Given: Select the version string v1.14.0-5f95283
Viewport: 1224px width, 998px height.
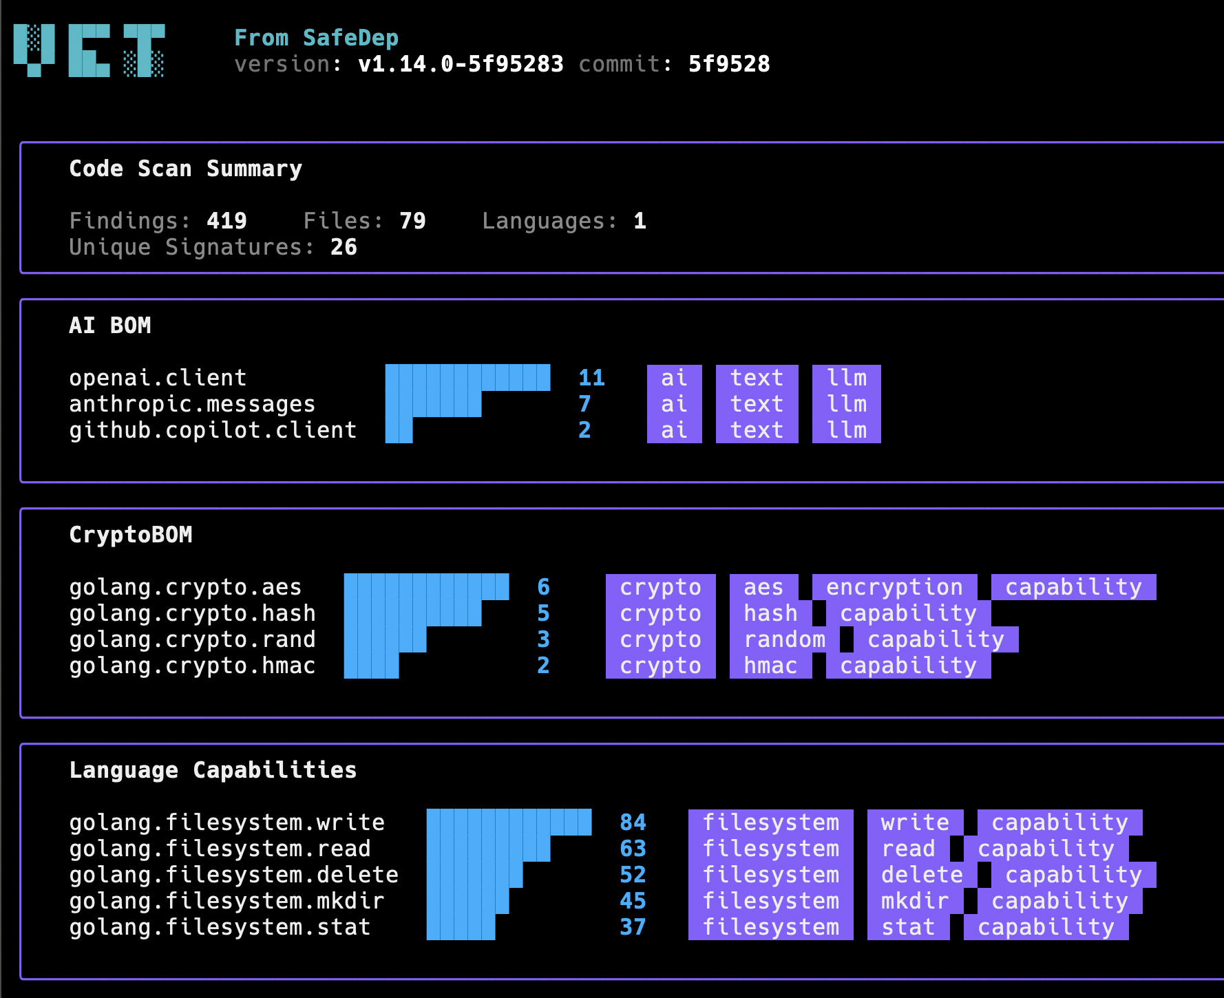Looking at the screenshot, I should [461, 64].
